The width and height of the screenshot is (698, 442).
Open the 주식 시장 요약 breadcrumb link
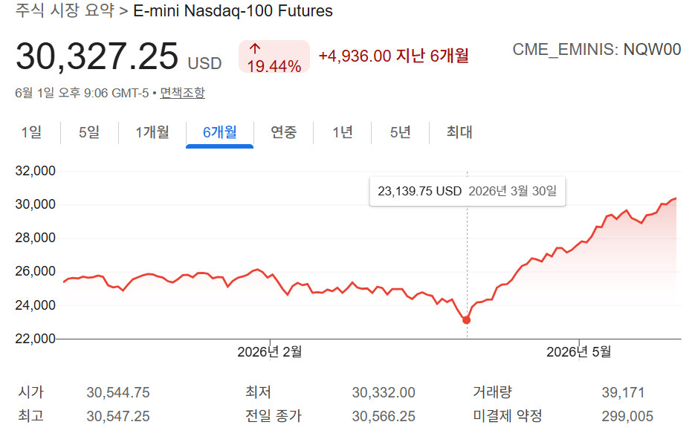[x=65, y=10]
